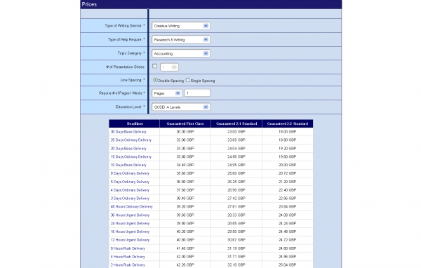Viewport: 421px width, 268px height.
Task: Choose the Single Spacing radio button
Action: [x=187, y=80]
